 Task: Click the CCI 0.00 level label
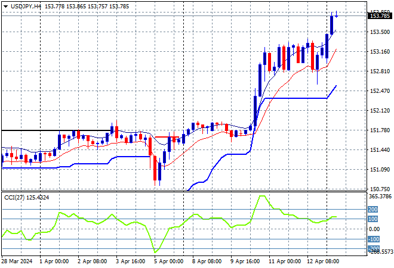[x=374, y=229]
